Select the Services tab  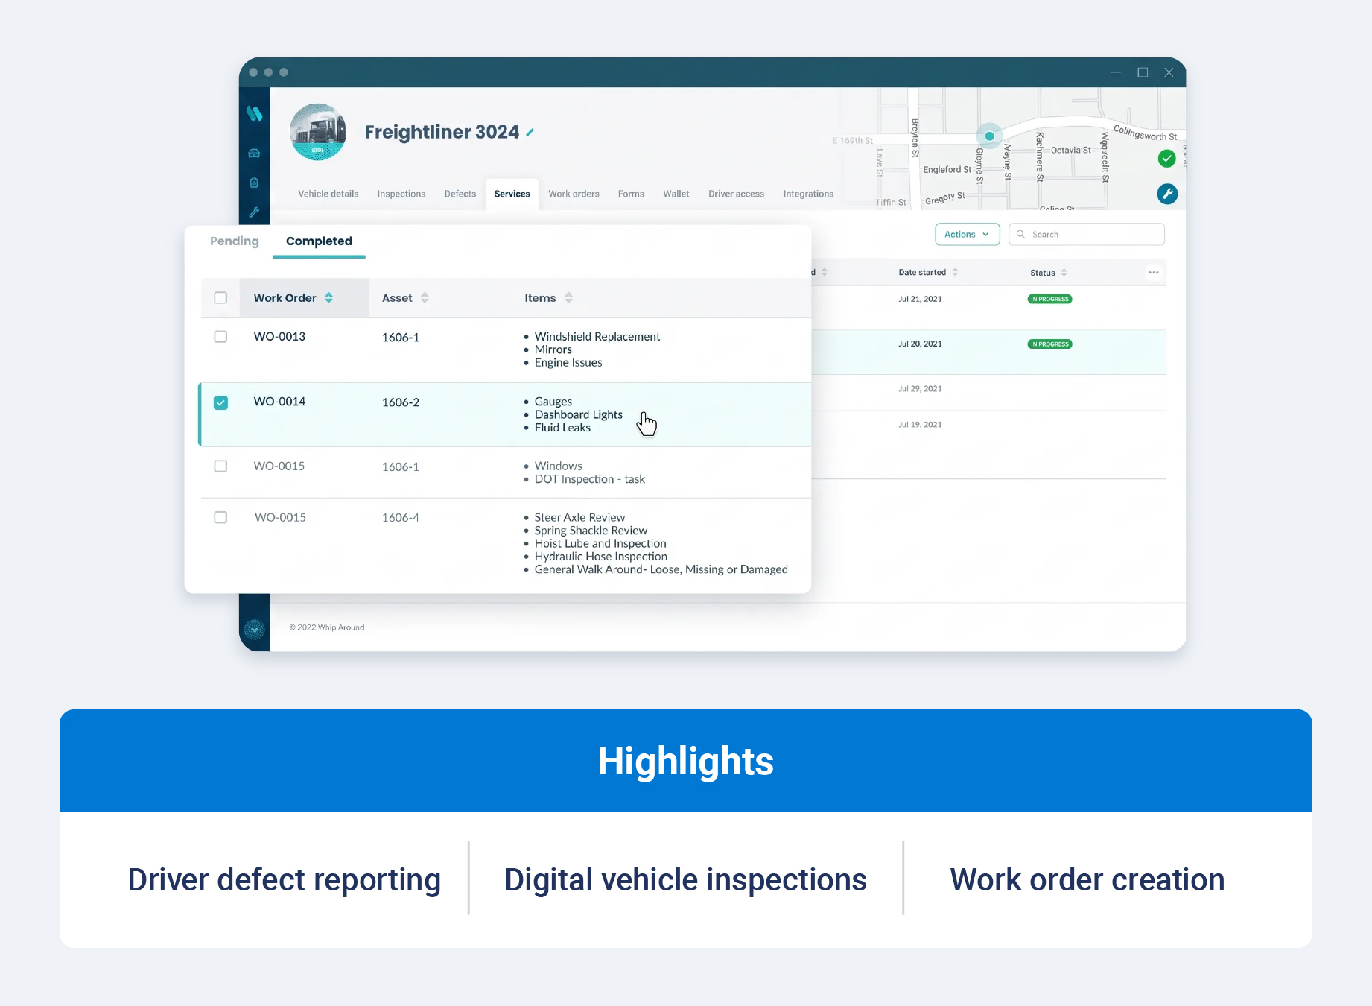coord(512,194)
